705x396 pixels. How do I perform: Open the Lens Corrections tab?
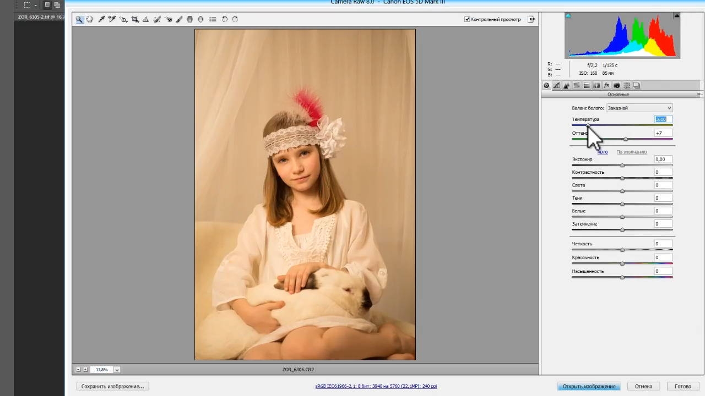(596, 85)
